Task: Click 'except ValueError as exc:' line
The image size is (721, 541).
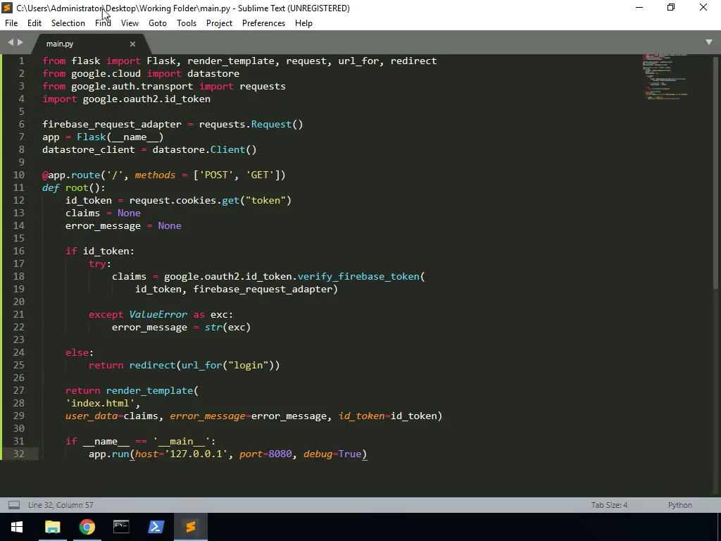Action: pos(161,315)
